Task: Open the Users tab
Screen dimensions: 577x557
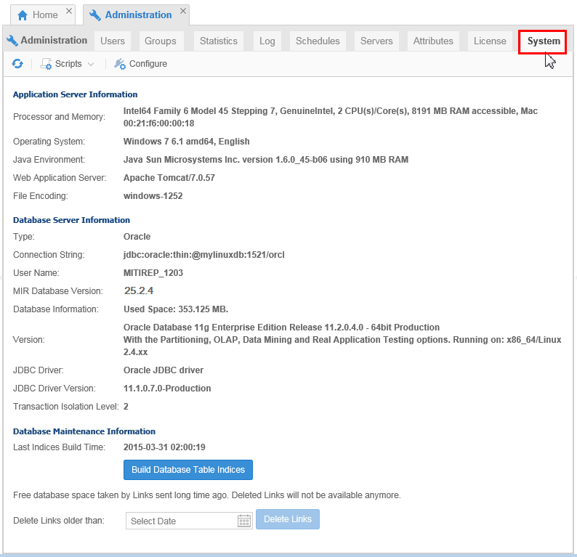Action: pyautogui.click(x=113, y=41)
